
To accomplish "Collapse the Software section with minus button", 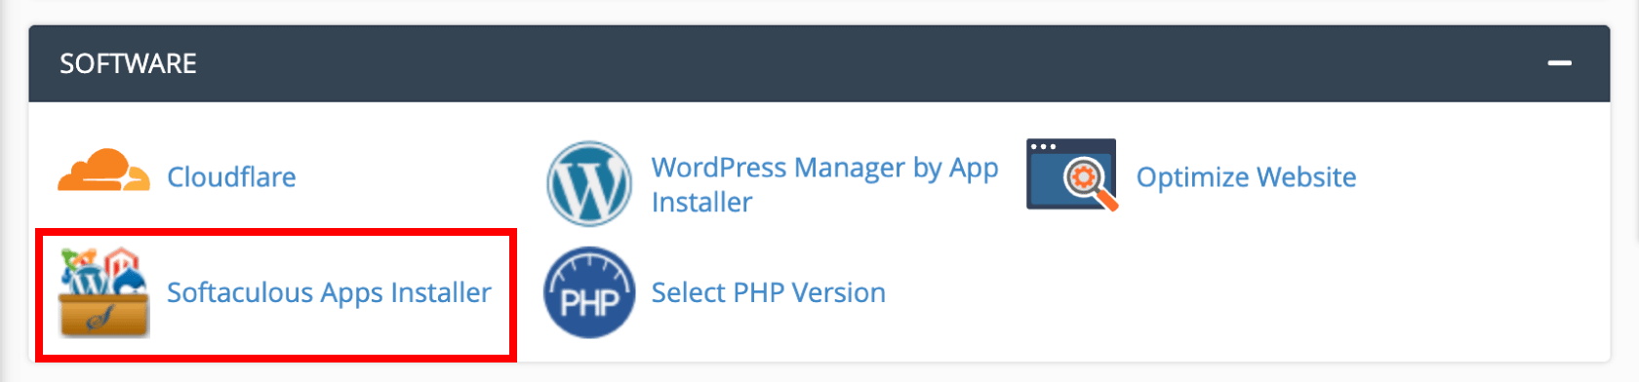I will pyautogui.click(x=1559, y=63).
